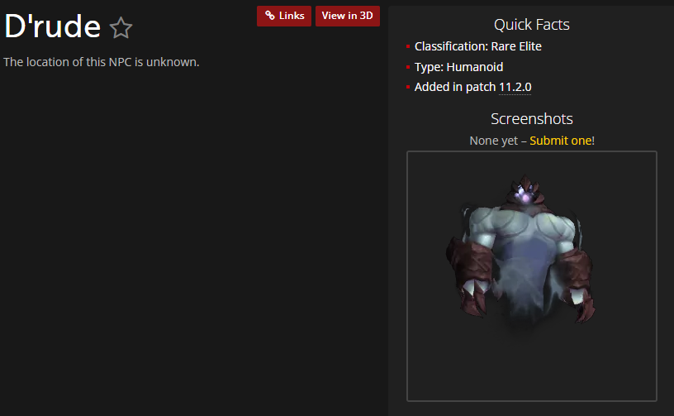Click the red bullet beside Classification
Viewport: 674px width, 416px height.
pyautogui.click(x=408, y=46)
